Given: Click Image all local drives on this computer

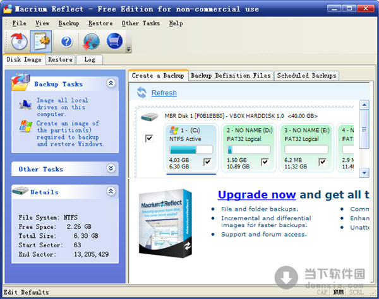Looking at the screenshot, I should coord(63,107).
